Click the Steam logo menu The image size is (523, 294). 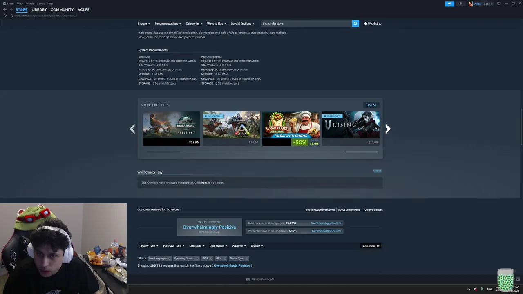[4, 4]
